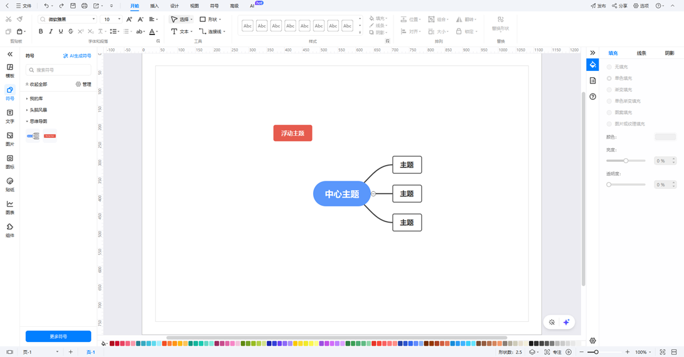Select the 文本 text tool

click(181, 31)
